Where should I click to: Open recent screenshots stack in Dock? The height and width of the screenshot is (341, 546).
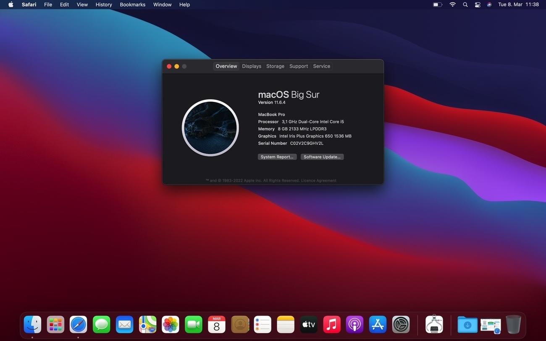[x=491, y=325]
